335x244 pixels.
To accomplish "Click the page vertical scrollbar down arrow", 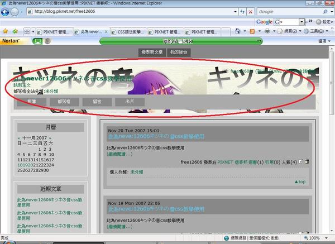I will coord(332,231).
